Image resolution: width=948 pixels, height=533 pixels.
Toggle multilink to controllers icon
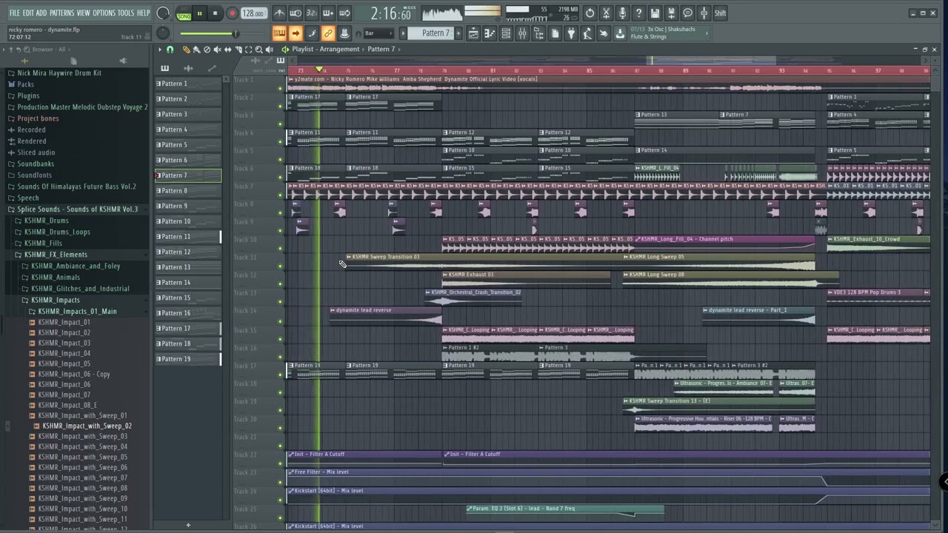(344, 33)
